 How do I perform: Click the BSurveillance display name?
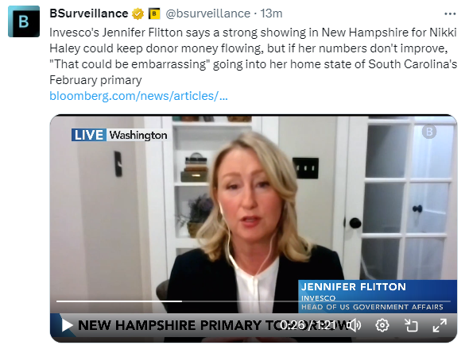pos(89,13)
